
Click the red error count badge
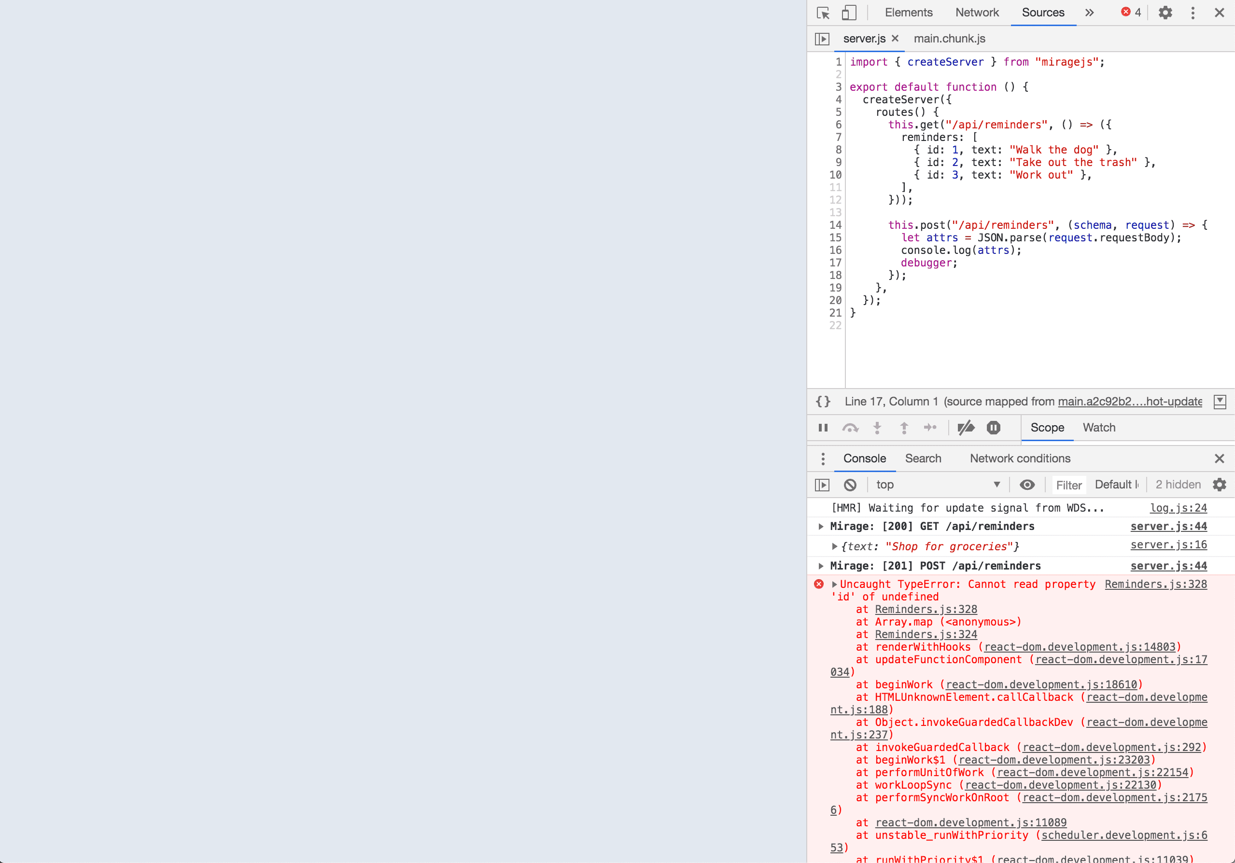(1131, 13)
